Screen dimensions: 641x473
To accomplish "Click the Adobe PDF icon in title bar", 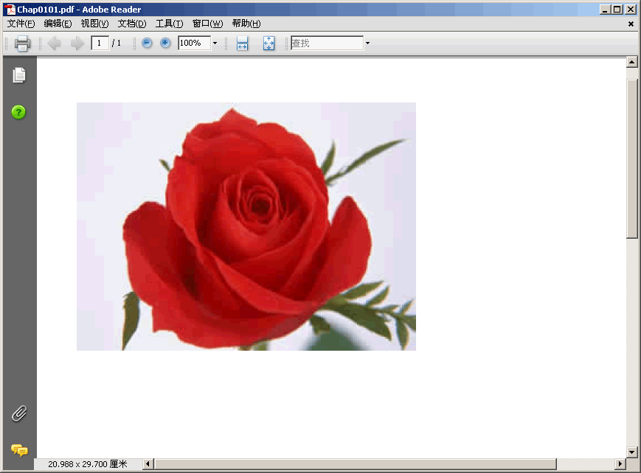I will [10, 10].
